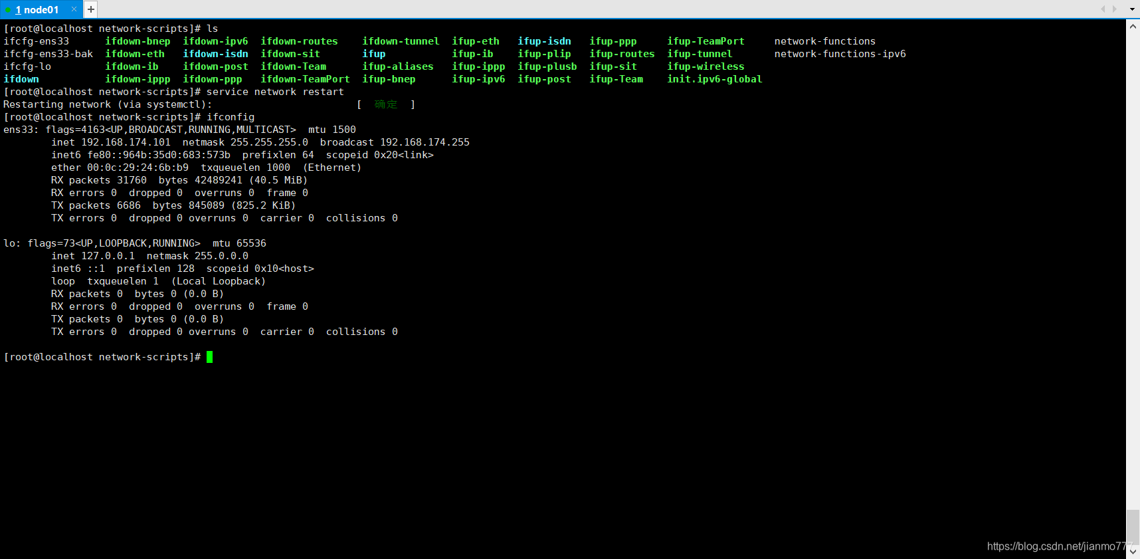Click the ifup-ippp entry
The width and height of the screenshot is (1140, 559).
click(478, 66)
